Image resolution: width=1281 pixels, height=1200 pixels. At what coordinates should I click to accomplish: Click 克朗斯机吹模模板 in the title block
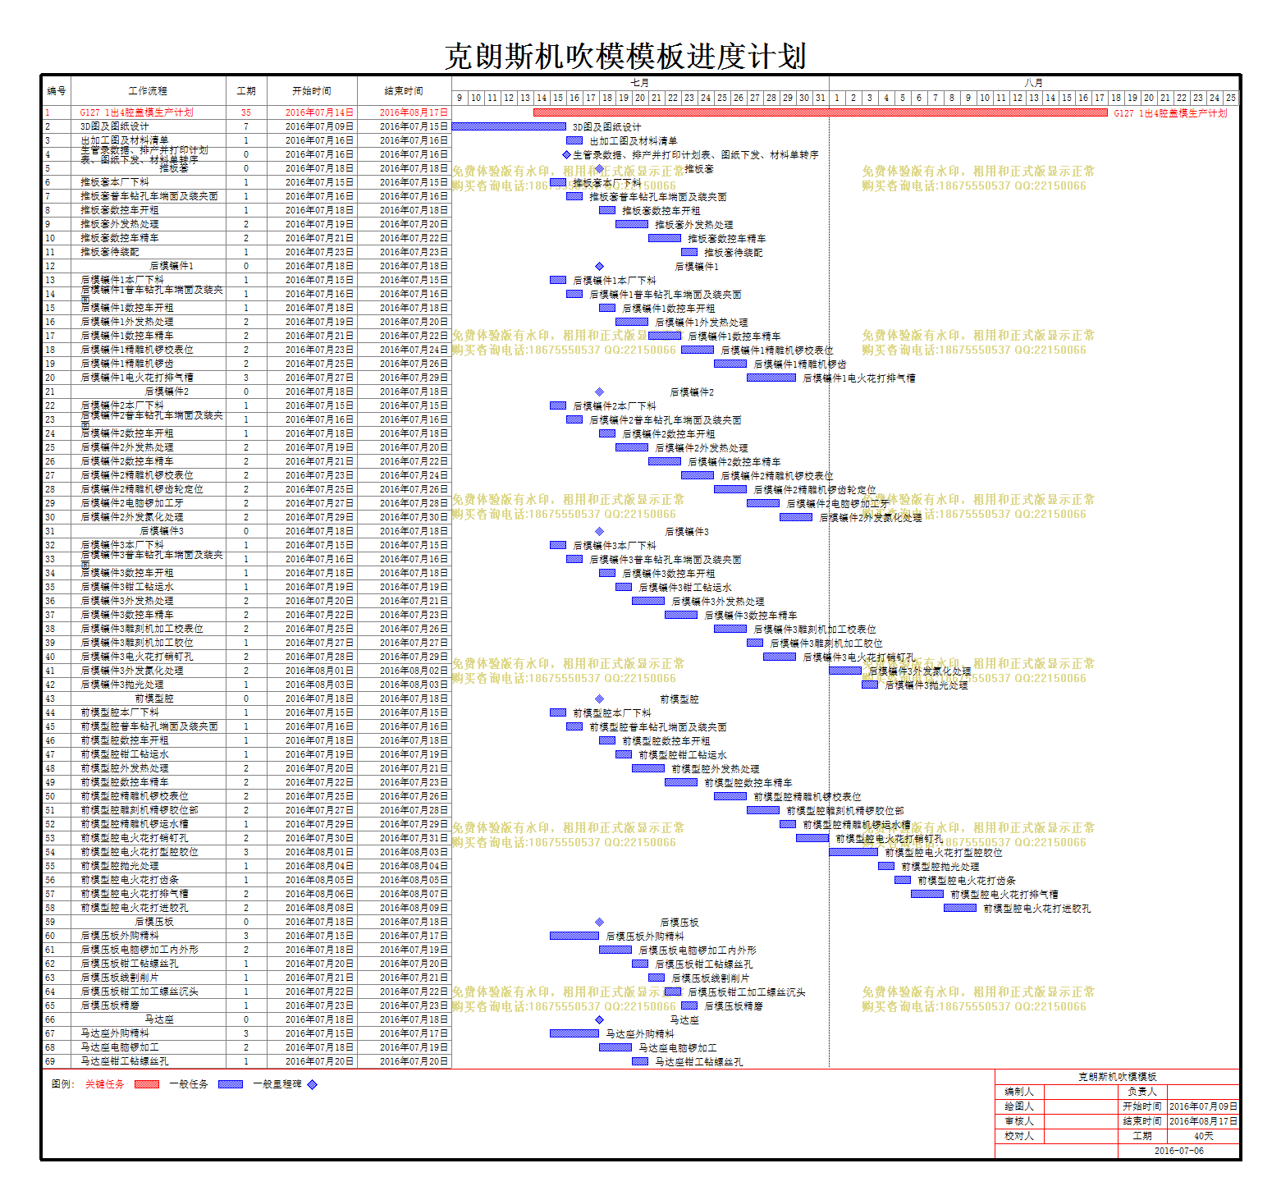pos(1117,1077)
